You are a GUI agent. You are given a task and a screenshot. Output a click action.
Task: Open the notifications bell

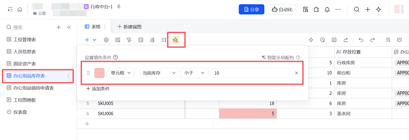click(x=327, y=9)
